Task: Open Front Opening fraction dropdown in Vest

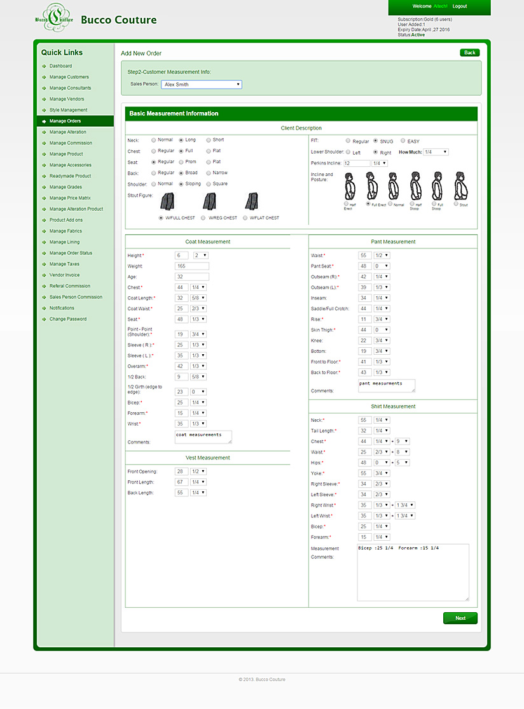Action: pos(198,471)
